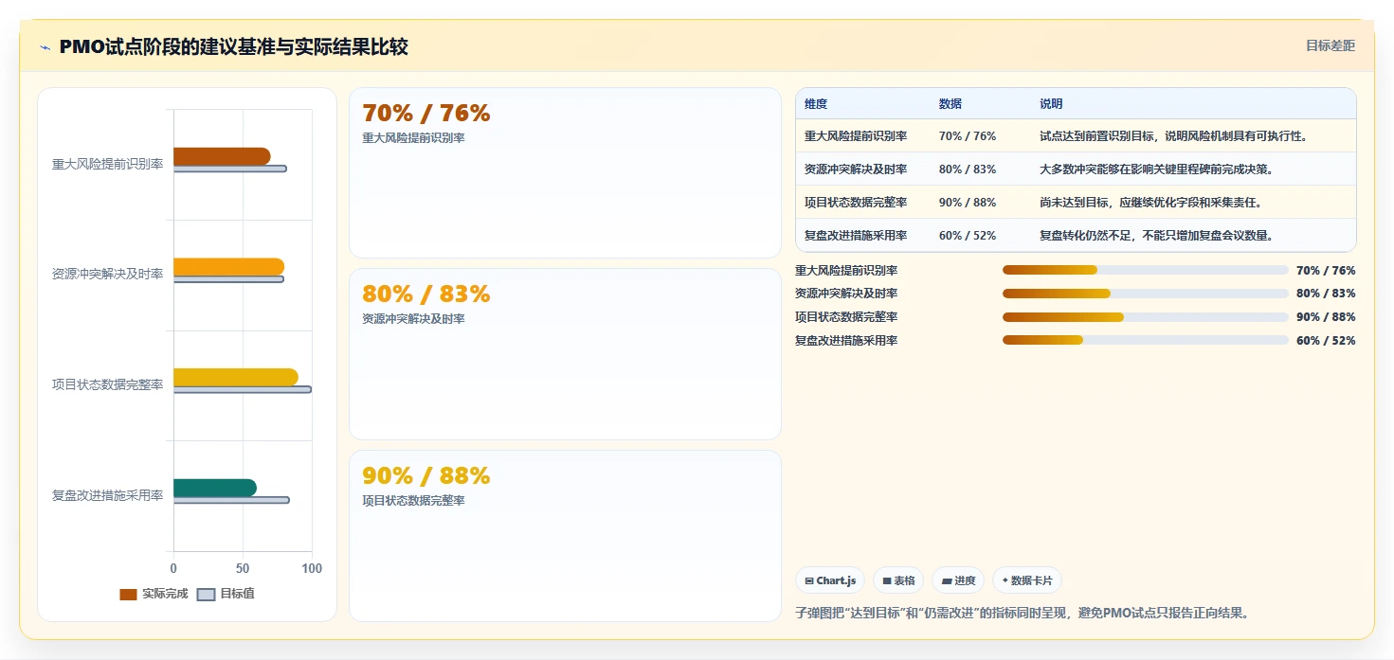Click the large 70% / 76% KPI value
1394x660 pixels.
coord(426,114)
